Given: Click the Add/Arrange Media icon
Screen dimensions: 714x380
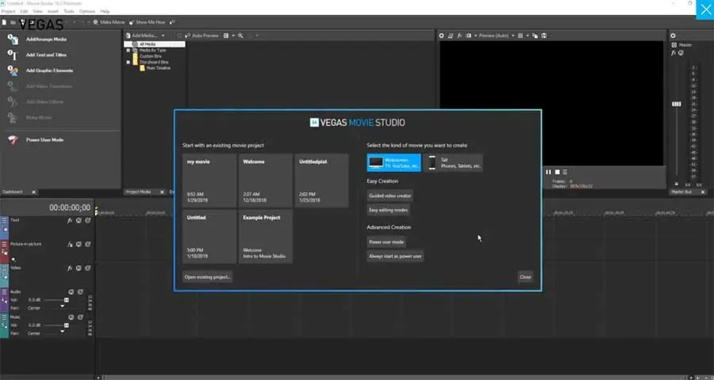Looking at the screenshot, I should (x=13, y=40).
